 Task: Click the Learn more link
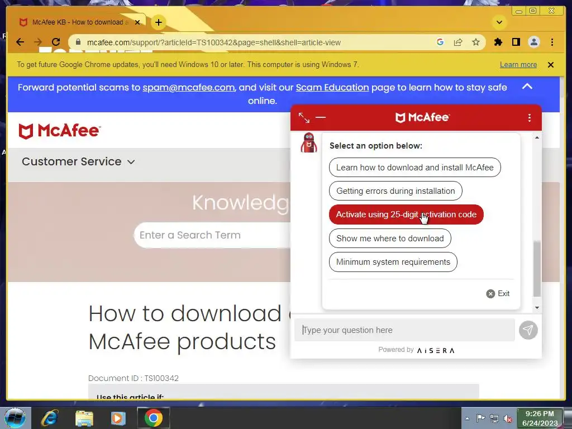coord(518,65)
